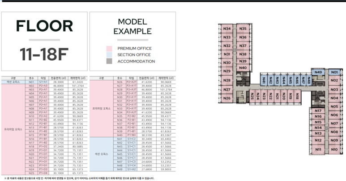This screenshot has height=181, width=346.
Task: Click type 'S1-C3' in the N47 row
Action: click(x=132, y=162)
